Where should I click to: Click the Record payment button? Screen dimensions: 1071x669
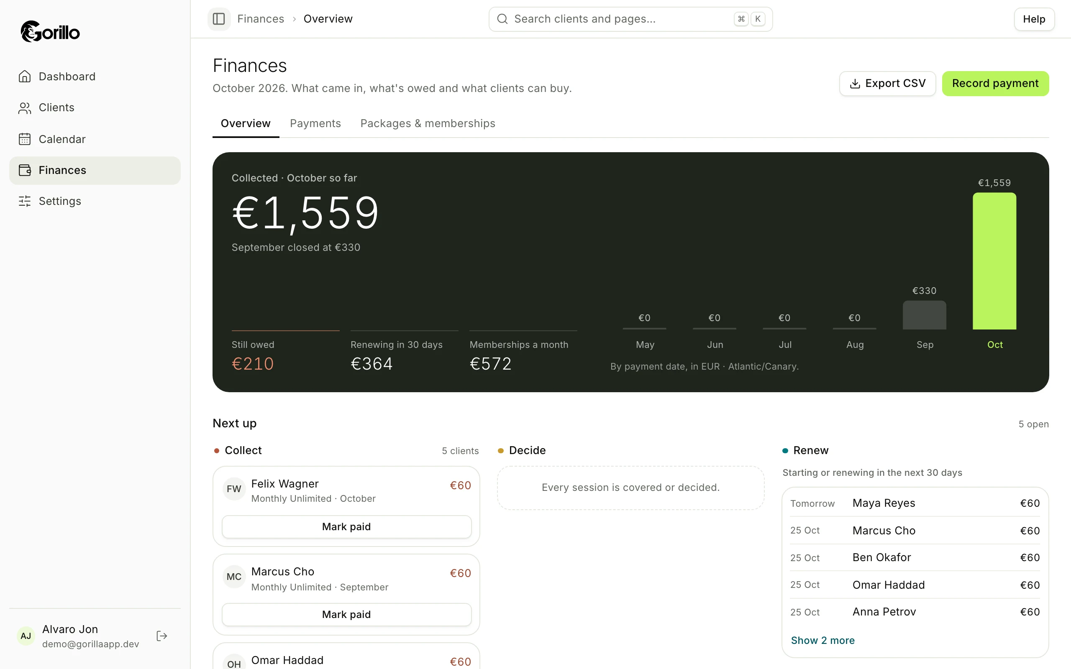[995, 84]
